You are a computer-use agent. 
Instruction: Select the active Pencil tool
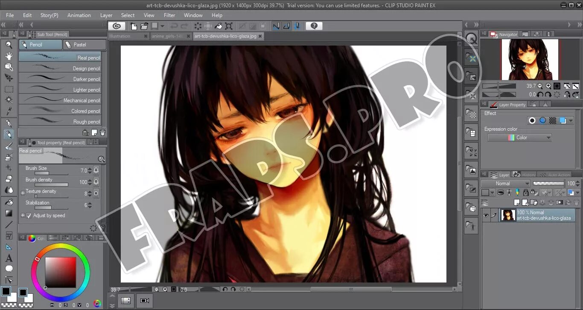pos(9,135)
